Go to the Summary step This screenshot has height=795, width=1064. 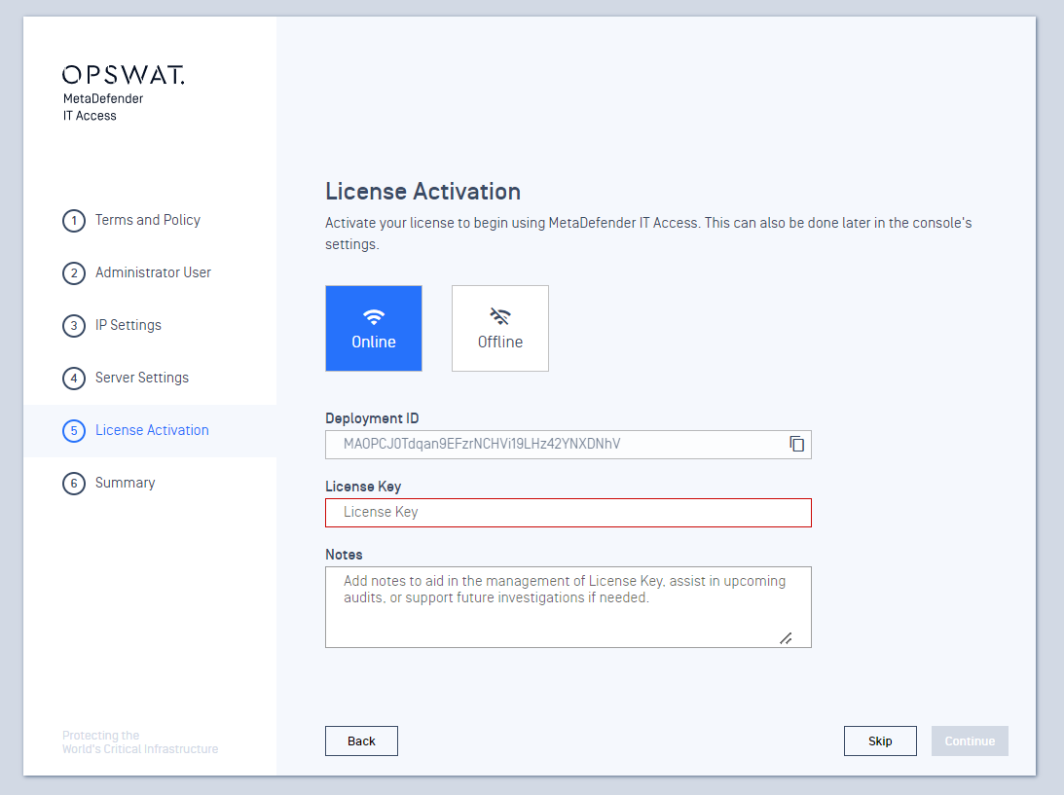tap(109, 483)
